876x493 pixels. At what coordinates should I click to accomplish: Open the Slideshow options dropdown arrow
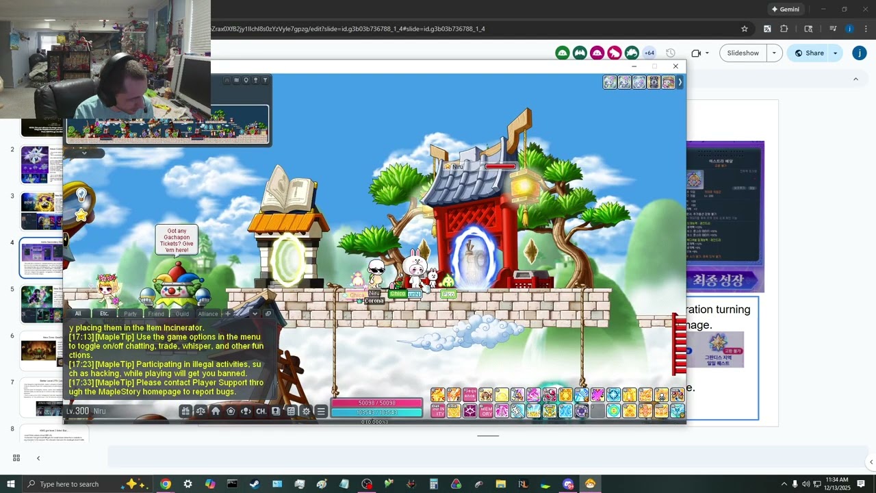(775, 53)
